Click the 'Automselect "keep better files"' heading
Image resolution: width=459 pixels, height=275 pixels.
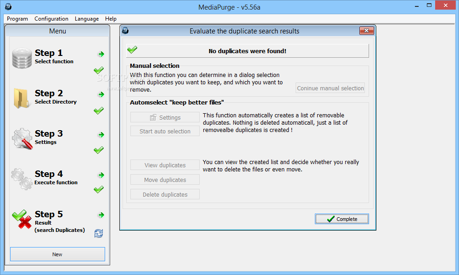coord(177,102)
